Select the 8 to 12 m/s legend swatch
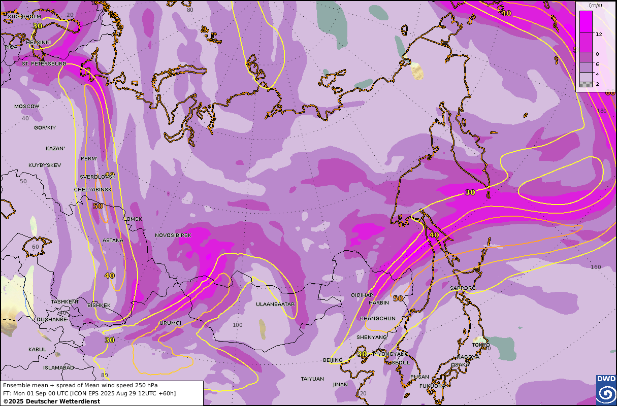Viewport: 617px width, 406px height. [x=586, y=42]
